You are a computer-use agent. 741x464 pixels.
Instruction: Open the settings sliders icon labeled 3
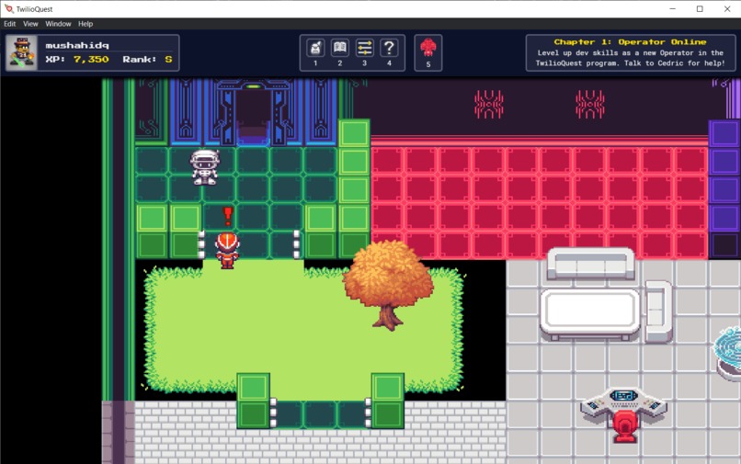point(364,48)
